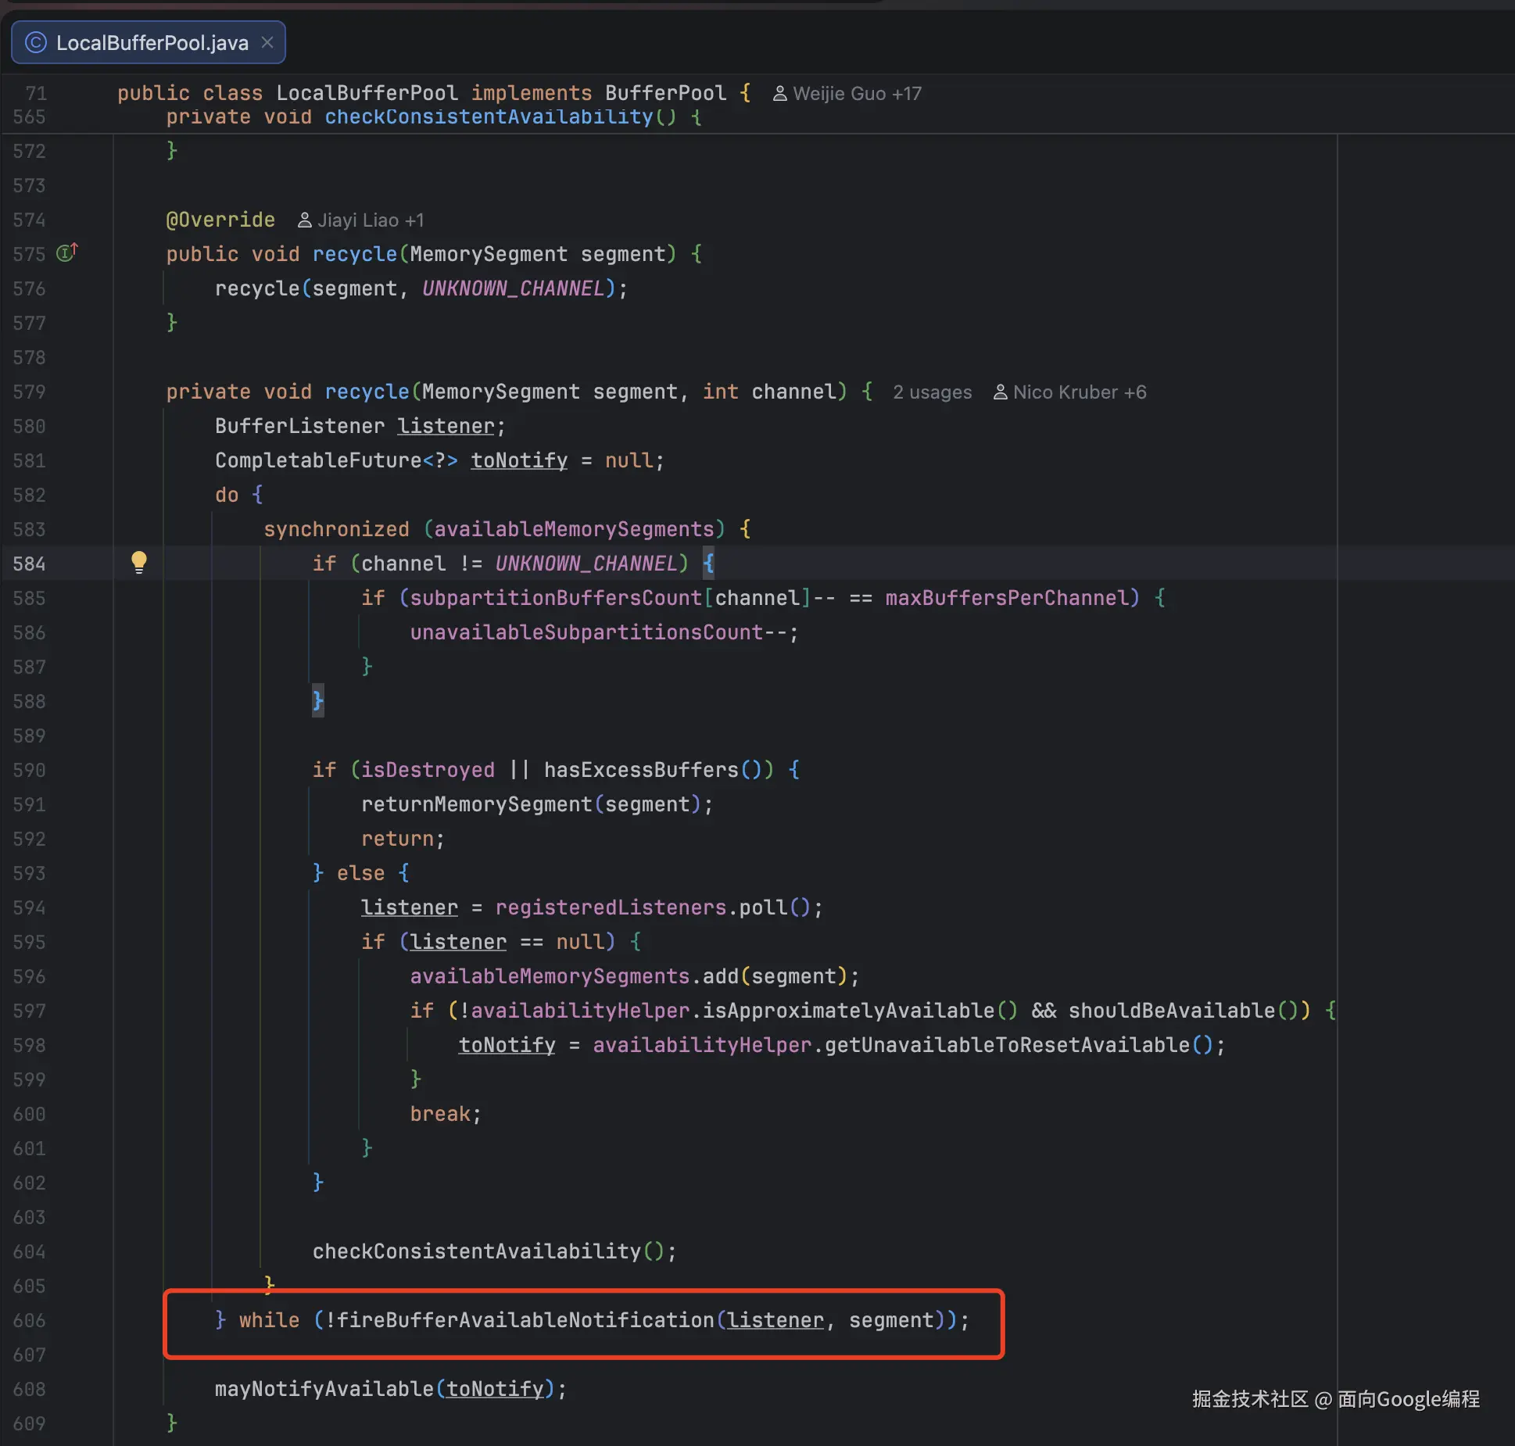The image size is (1515, 1446).
Task: Click line number 606 in the gutter
Action: pyautogui.click(x=29, y=1320)
